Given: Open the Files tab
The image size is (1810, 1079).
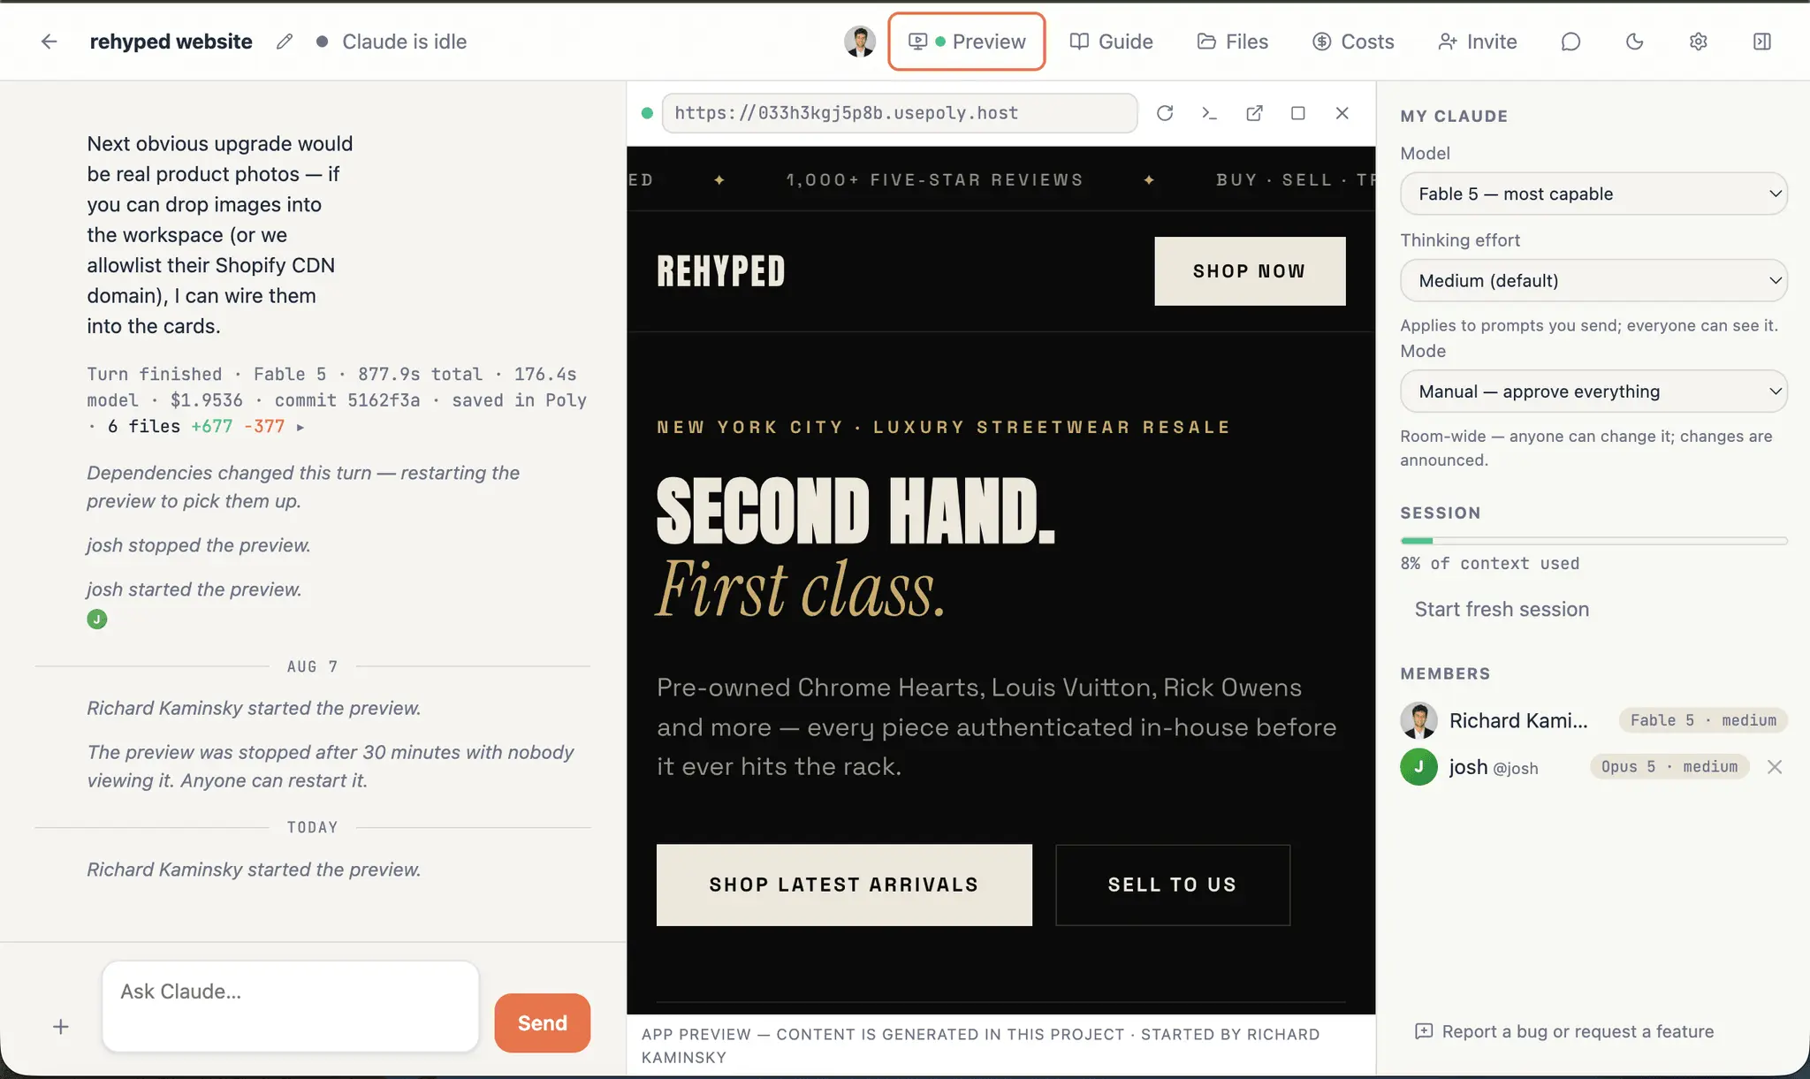Looking at the screenshot, I should 1233,42.
